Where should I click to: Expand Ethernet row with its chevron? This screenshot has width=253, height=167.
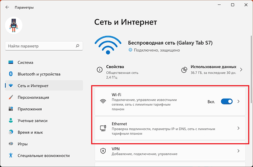238,128
